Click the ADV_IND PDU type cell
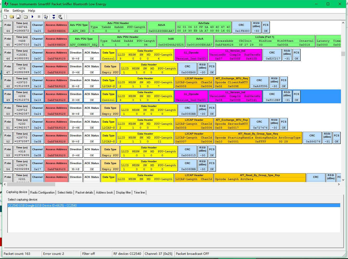The height and width of the screenshot is (259, 348). click(x=79, y=27)
